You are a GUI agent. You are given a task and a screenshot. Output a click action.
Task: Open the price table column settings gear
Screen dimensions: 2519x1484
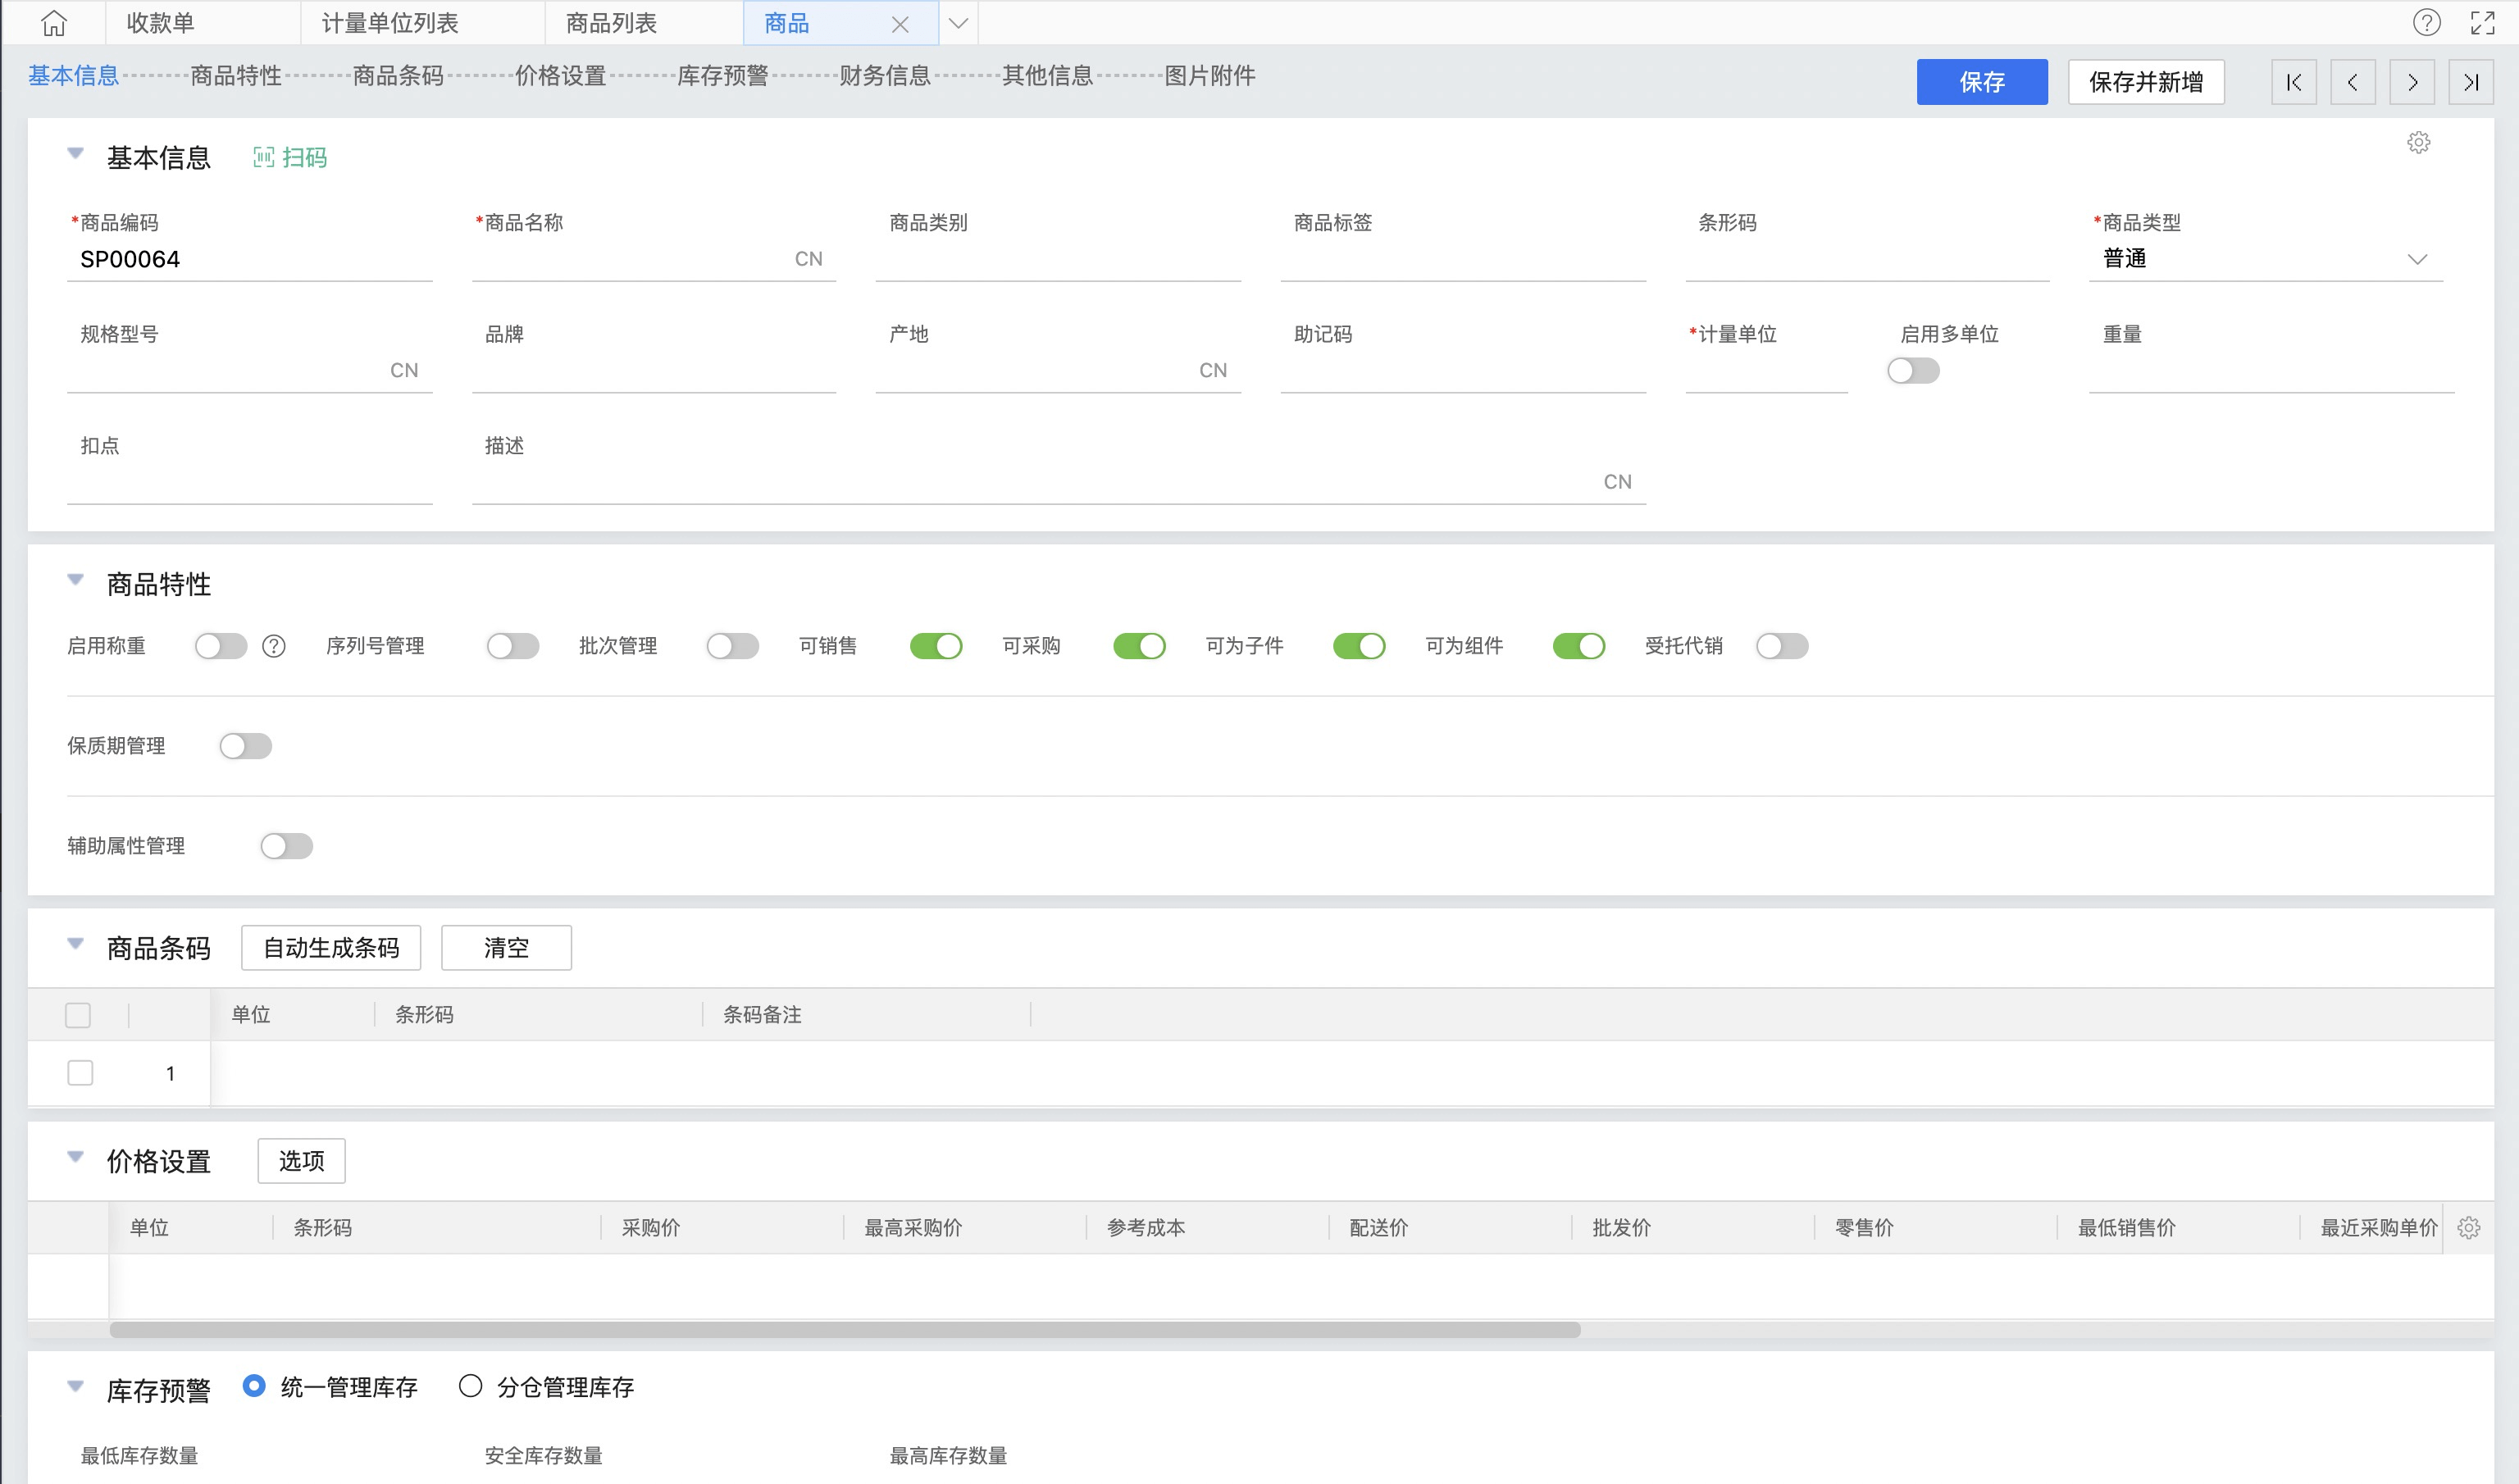[2468, 1228]
